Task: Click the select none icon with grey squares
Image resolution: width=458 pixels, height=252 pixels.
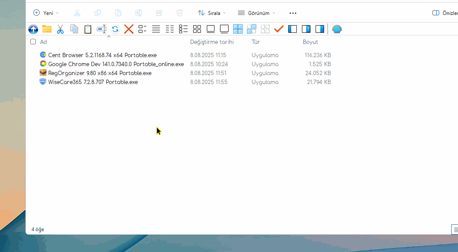Action: coord(265,29)
